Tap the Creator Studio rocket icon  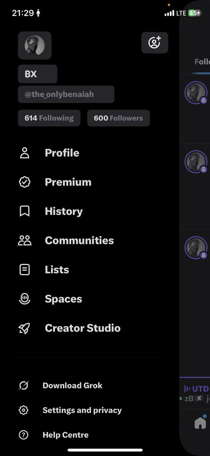(x=25, y=328)
